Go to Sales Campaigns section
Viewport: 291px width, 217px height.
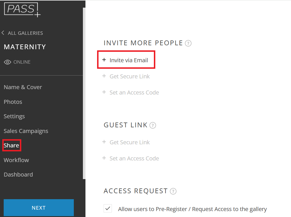tap(26, 131)
